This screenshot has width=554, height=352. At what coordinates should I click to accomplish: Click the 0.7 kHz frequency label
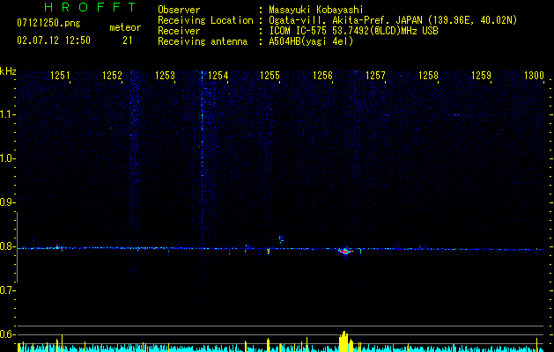(6, 290)
